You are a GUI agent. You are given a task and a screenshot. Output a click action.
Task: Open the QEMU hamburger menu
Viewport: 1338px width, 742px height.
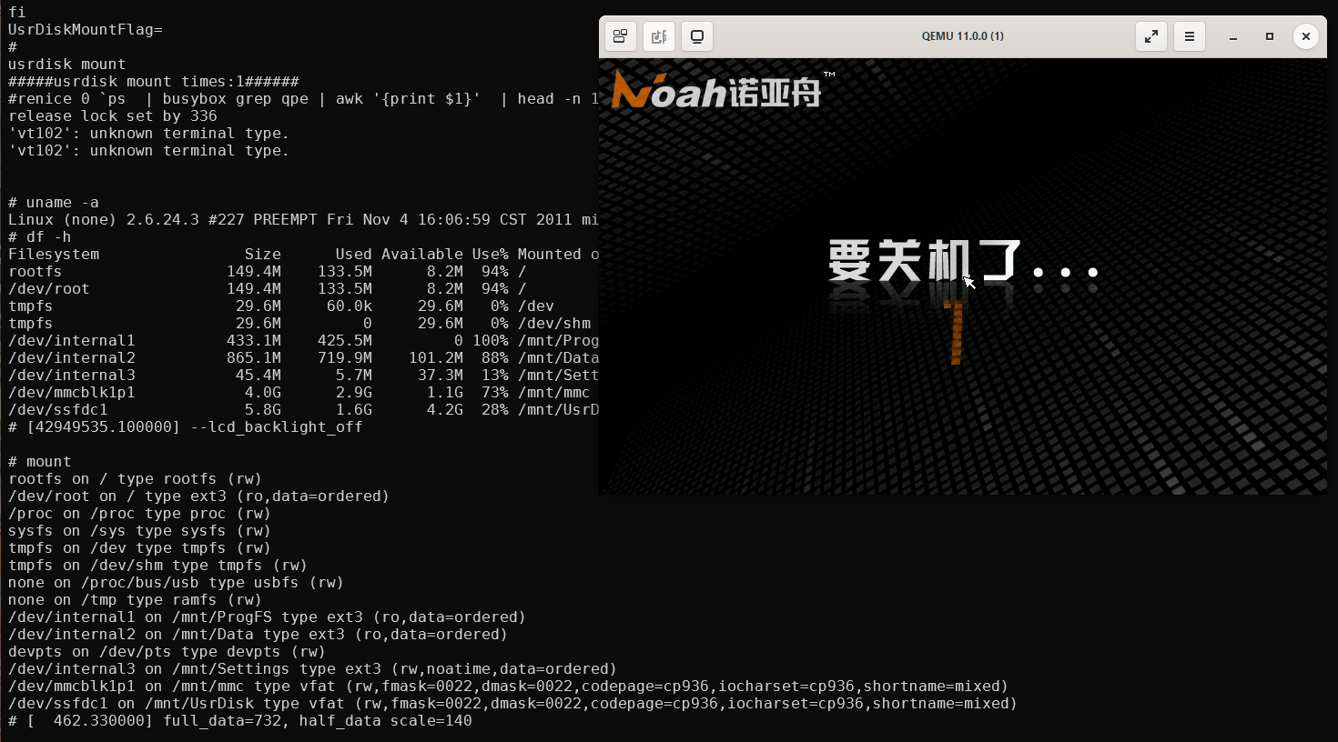pos(1190,36)
